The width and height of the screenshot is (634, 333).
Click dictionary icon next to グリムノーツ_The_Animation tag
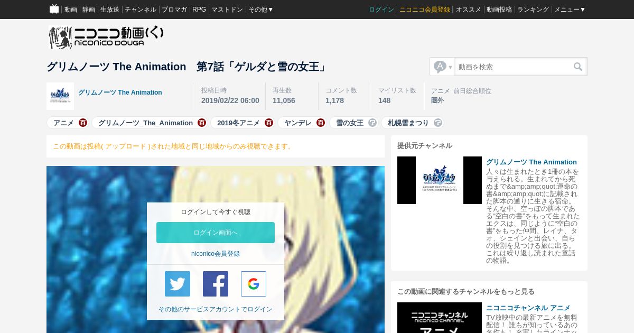click(x=202, y=123)
